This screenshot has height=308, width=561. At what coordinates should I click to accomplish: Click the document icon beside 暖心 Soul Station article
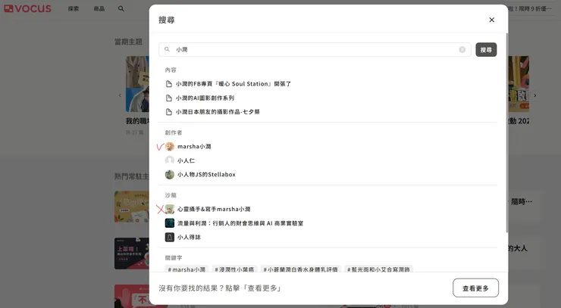[169, 84]
